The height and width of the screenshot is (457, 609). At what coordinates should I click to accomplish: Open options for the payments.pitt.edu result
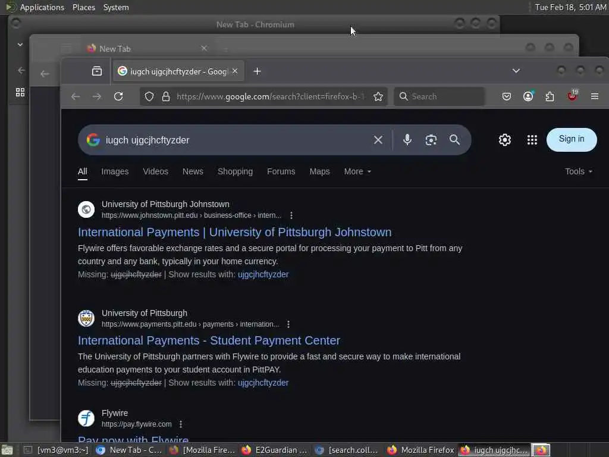(x=288, y=324)
